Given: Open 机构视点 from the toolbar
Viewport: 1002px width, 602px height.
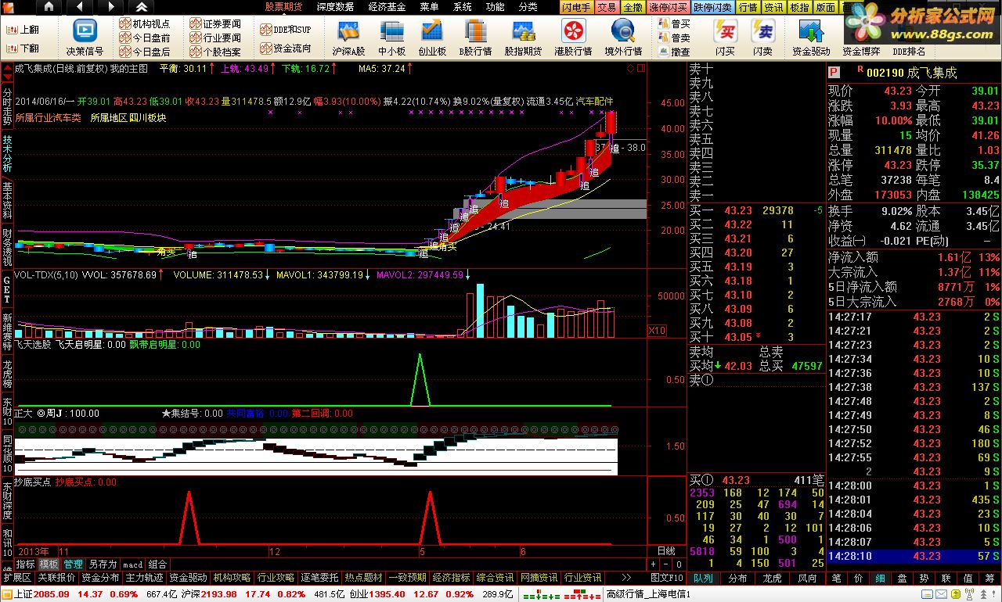Looking at the screenshot, I should (x=144, y=24).
